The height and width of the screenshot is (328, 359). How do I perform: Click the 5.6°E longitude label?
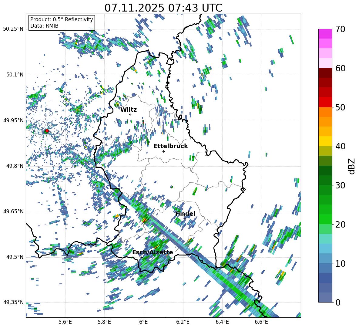pyautogui.click(x=65, y=322)
